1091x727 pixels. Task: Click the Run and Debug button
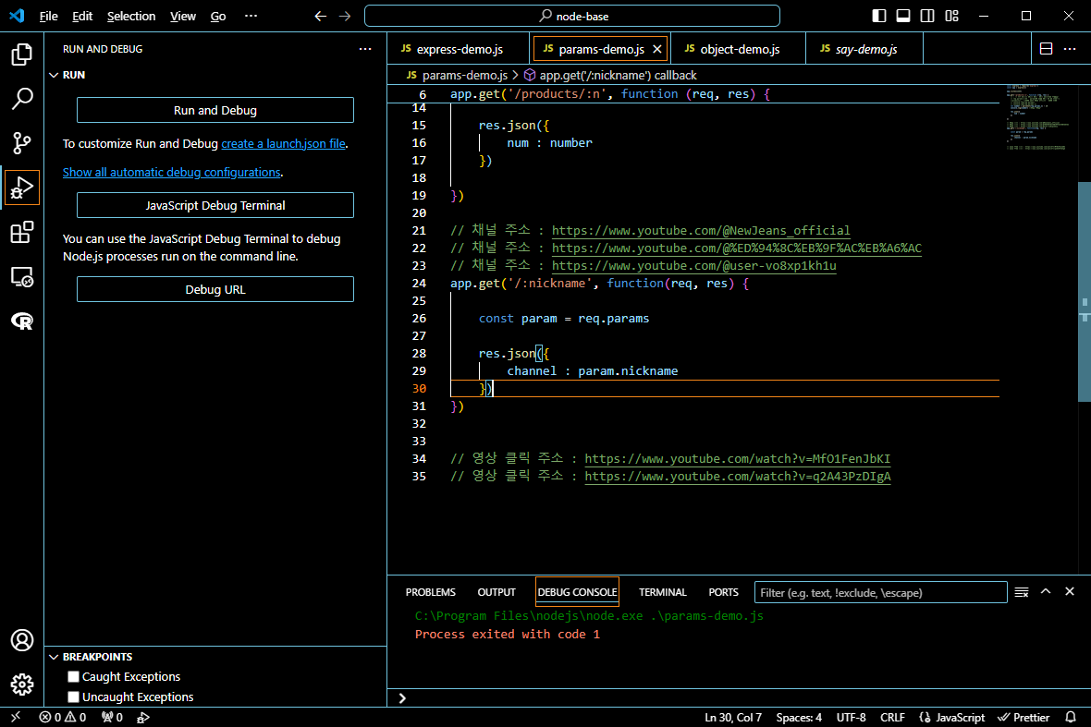[x=215, y=110]
